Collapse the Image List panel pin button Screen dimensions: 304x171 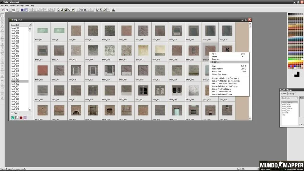(x=30, y=25)
